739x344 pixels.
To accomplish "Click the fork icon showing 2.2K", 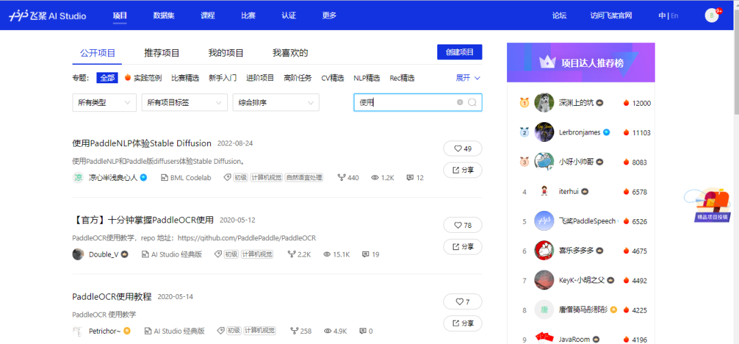I will [x=292, y=254].
